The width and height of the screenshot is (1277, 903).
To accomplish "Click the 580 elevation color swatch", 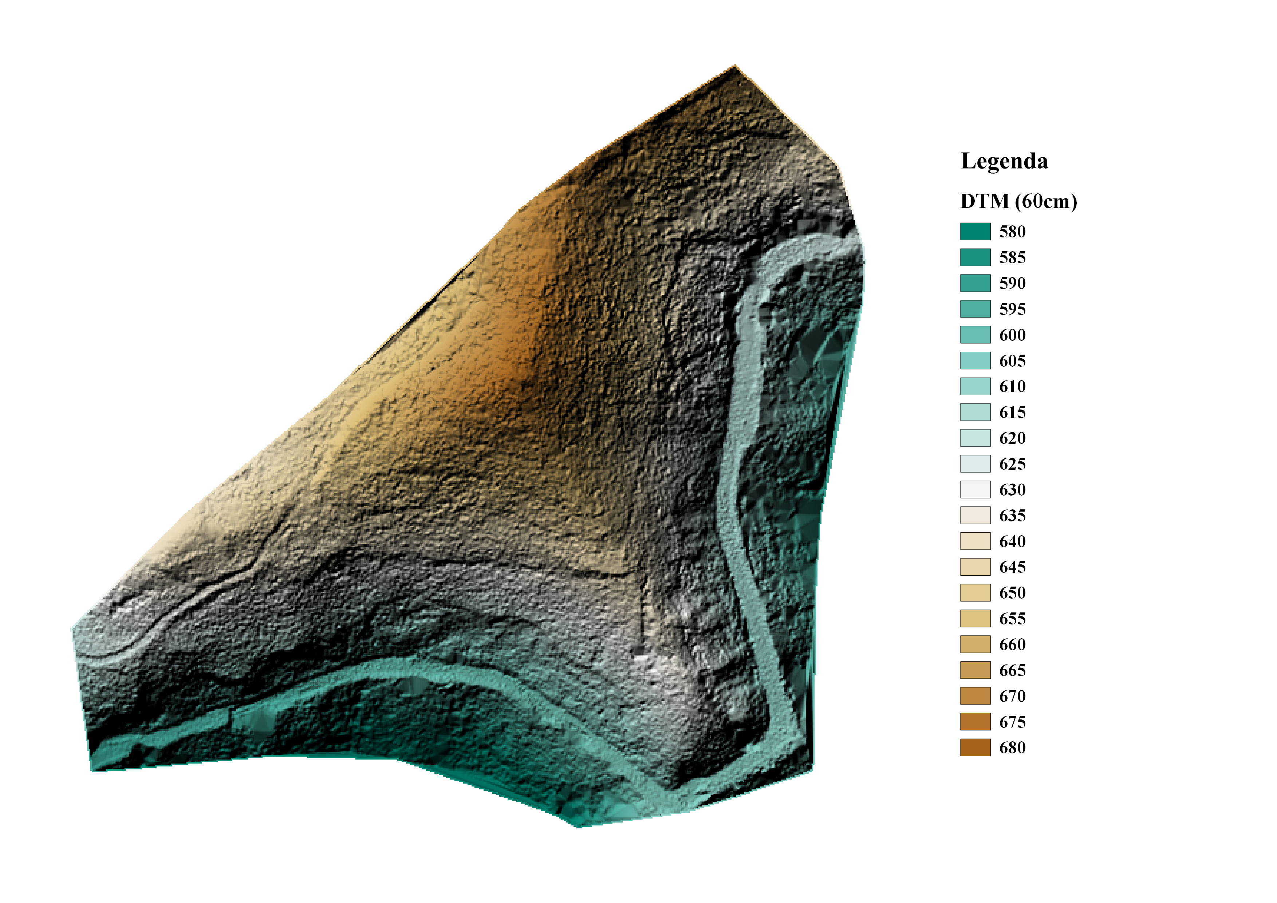I will click(975, 231).
